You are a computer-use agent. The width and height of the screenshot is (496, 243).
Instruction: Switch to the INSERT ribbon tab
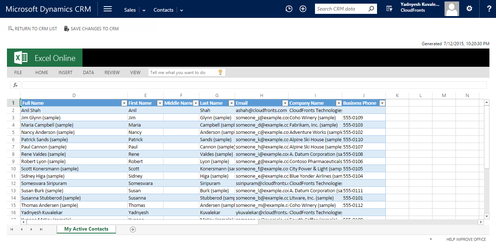tap(65, 73)
